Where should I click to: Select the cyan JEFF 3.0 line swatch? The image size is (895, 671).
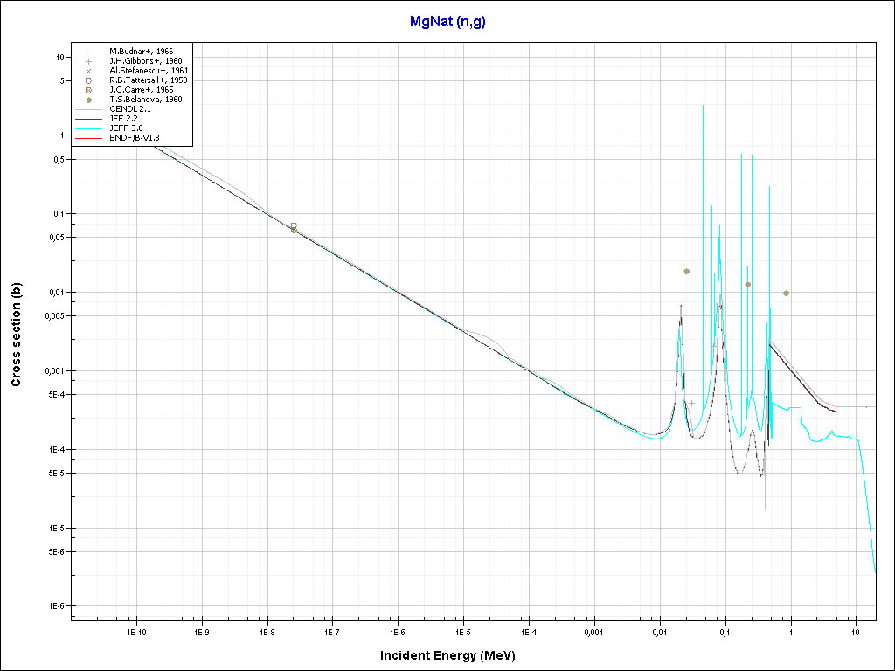click(x=88, y=128)
